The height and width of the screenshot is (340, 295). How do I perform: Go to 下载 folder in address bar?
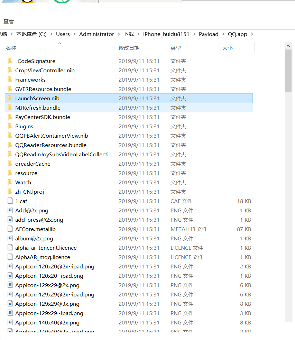point(129,34)
